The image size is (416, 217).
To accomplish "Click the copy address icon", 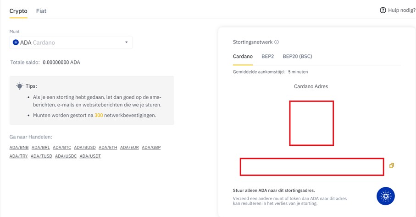I will [x=391, y=165].
